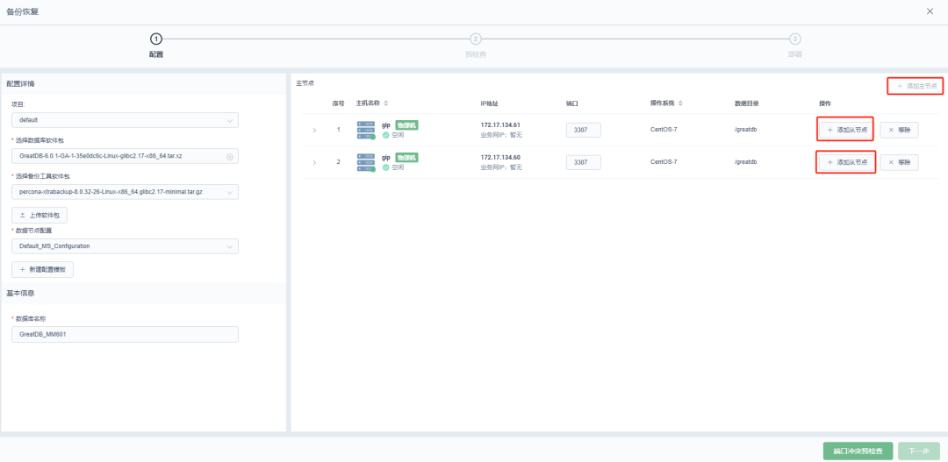Click the 上传软件包 upload button
948x462 pixels.
(39, 215)
